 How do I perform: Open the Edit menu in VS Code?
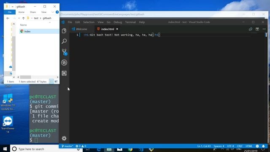78,22
